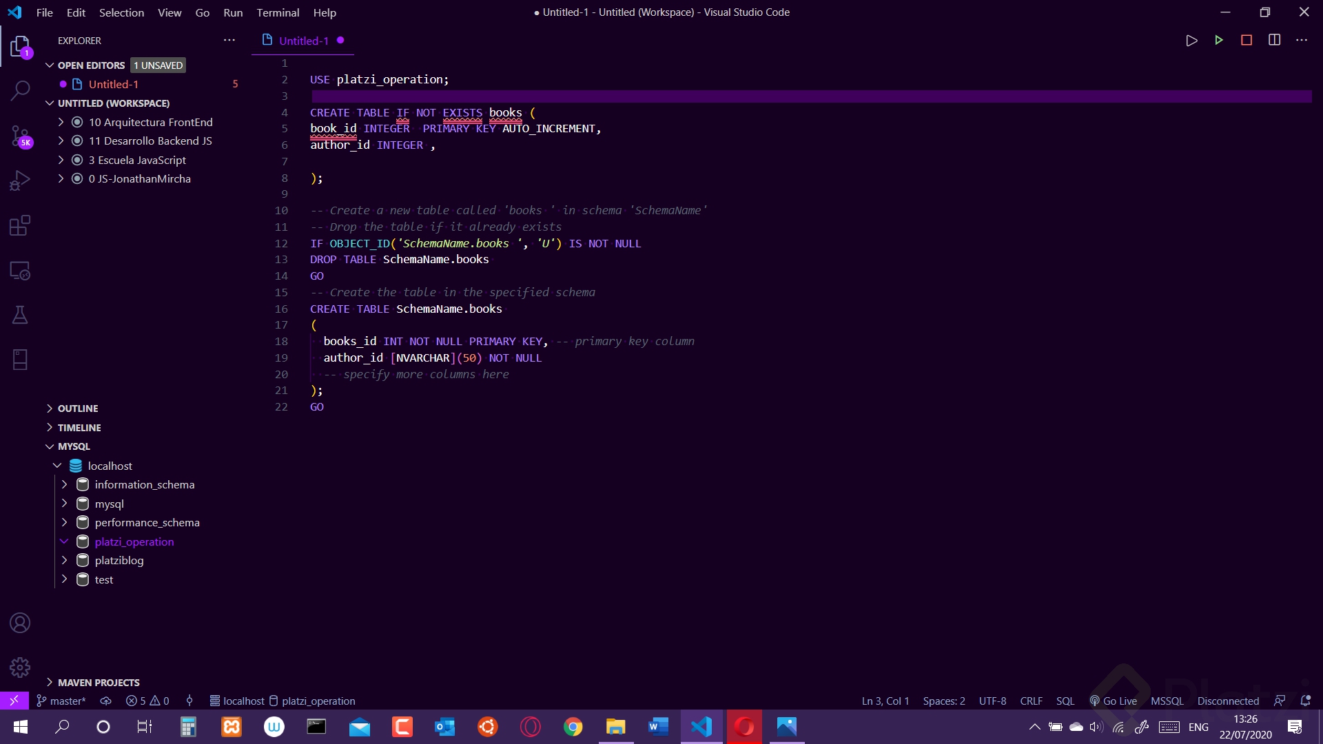Split the editor to the right
The image size is (1323, 744).
pos(1275,40)
